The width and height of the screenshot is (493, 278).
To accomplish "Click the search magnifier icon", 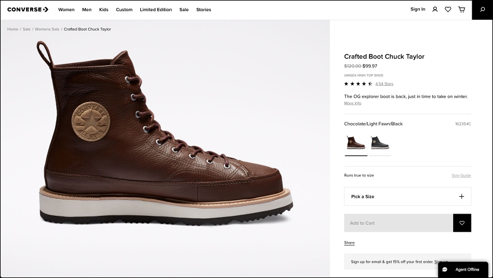I will tap(483, 10).
